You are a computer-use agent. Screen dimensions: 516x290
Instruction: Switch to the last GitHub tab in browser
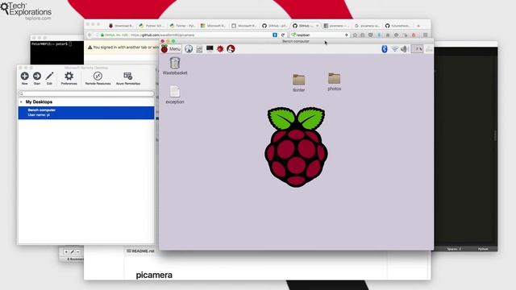coord(397,26)
